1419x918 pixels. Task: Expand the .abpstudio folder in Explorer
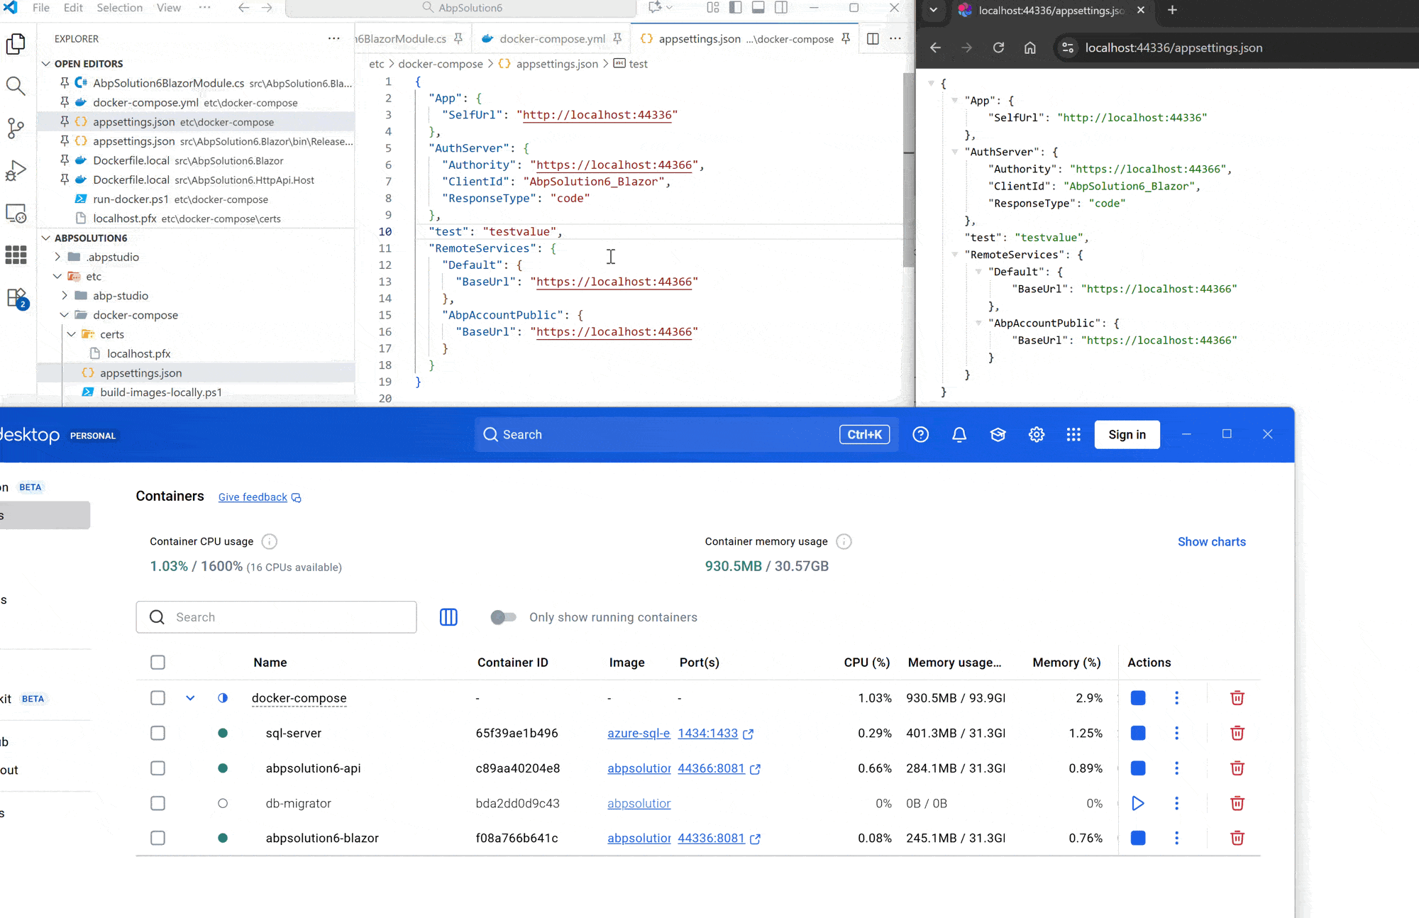58,257
